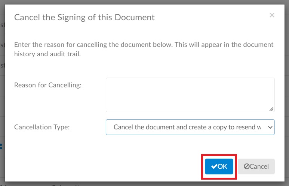289x186 pixels.
Task: Click the 'Reason for Cancelling:' label
Action: (x=48, y=85)
